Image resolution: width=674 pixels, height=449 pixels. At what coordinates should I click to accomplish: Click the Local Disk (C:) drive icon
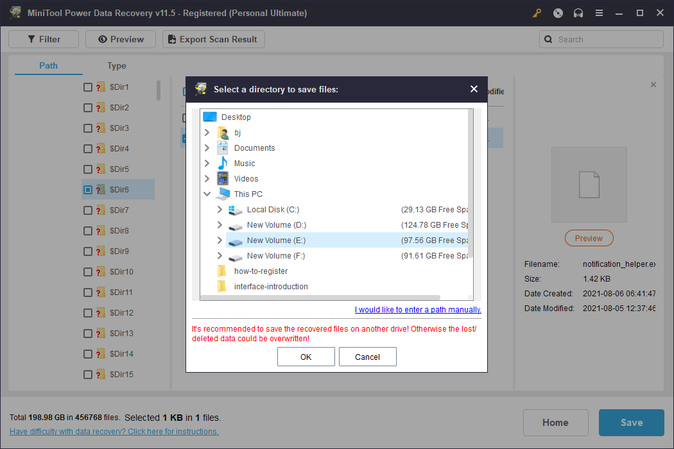click(235, 210)
